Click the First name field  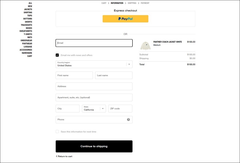[x=74, y=75]
